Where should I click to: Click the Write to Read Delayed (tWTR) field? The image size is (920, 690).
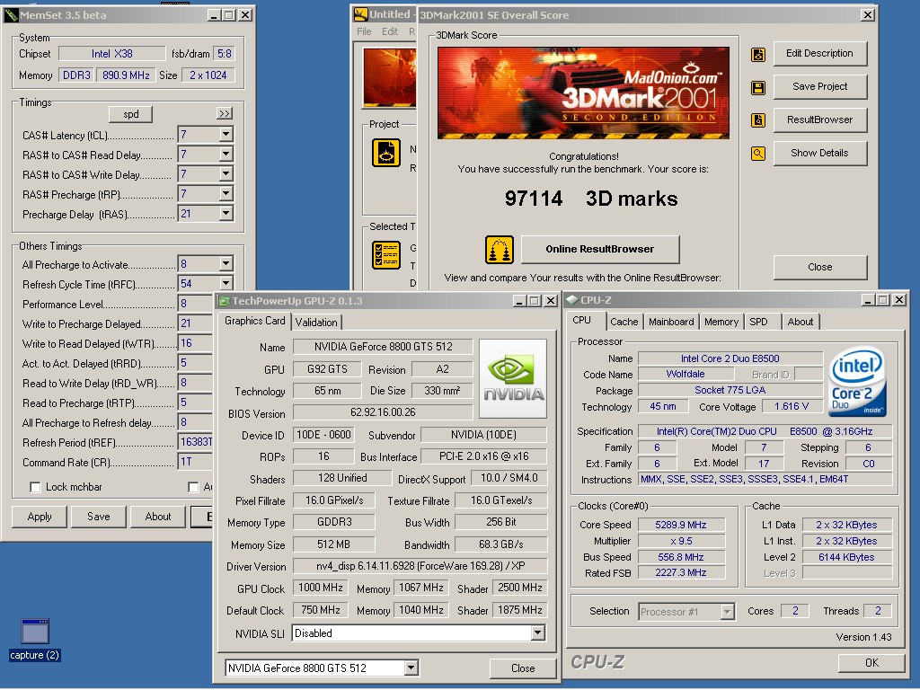point(195,343)
